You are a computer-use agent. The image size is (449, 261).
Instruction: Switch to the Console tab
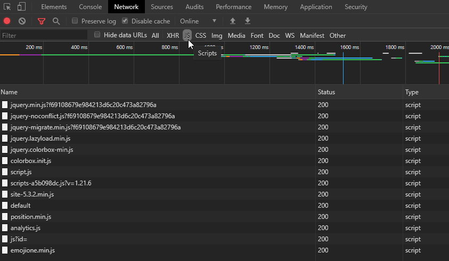(91, 7)
